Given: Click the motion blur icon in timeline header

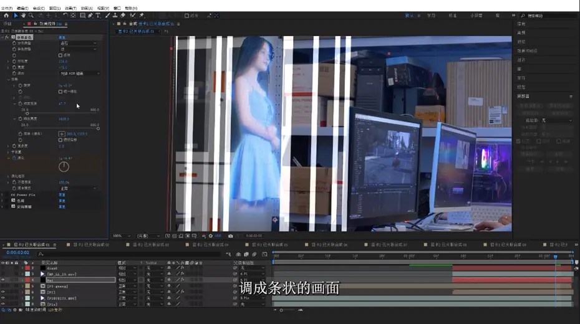Looking at the screenshot, I should tap(254, 254).
